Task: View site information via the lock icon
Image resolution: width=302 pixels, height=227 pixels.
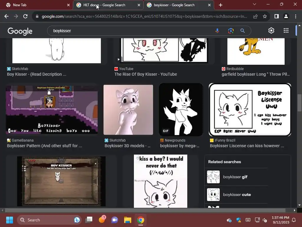Action: (37, 17)
